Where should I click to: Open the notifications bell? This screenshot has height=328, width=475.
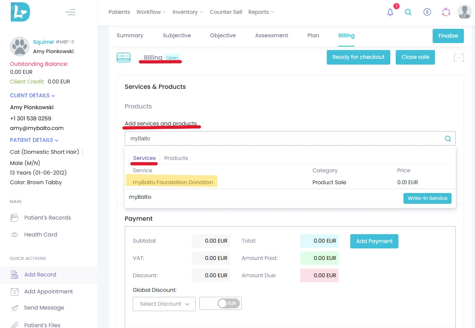coord(390,12)
